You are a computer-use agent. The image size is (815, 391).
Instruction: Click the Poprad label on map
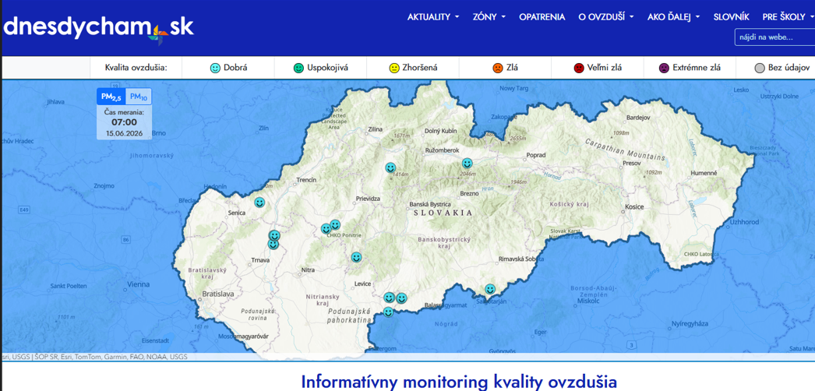536,155
